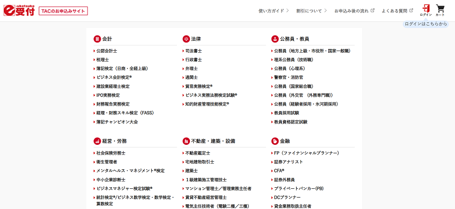455x209 pixels.
Task: Click the e-uketsuke logo
Action: pyautogui.click(x=19, y=10)
